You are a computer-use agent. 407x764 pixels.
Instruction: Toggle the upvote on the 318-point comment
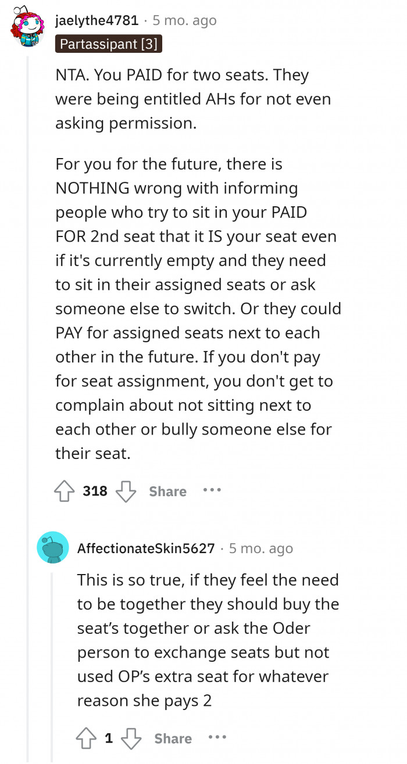(64, 491)
